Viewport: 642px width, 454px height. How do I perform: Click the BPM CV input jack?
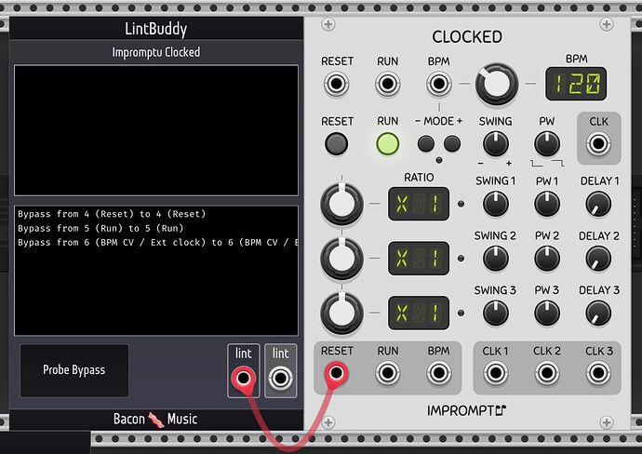[x=438, y=84]
